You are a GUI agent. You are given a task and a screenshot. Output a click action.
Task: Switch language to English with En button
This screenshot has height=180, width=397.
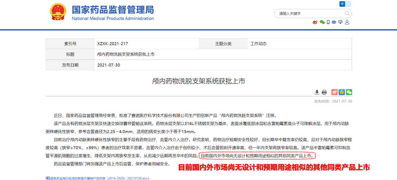coord(348,4)
